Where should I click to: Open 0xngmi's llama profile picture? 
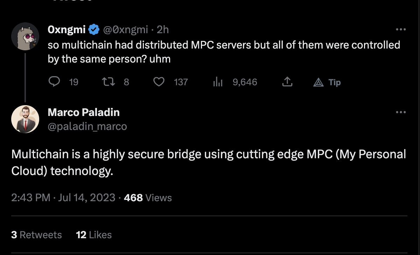[x=25, y=37]
